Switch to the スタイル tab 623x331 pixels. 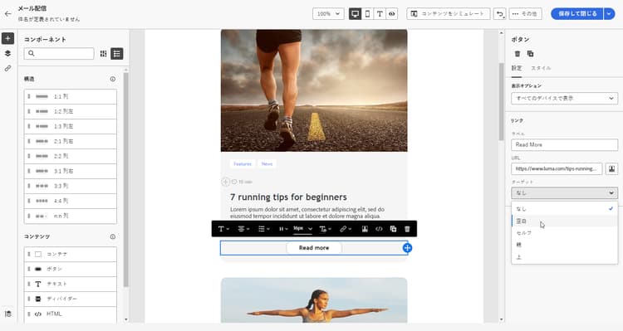(x=541, y=68)
